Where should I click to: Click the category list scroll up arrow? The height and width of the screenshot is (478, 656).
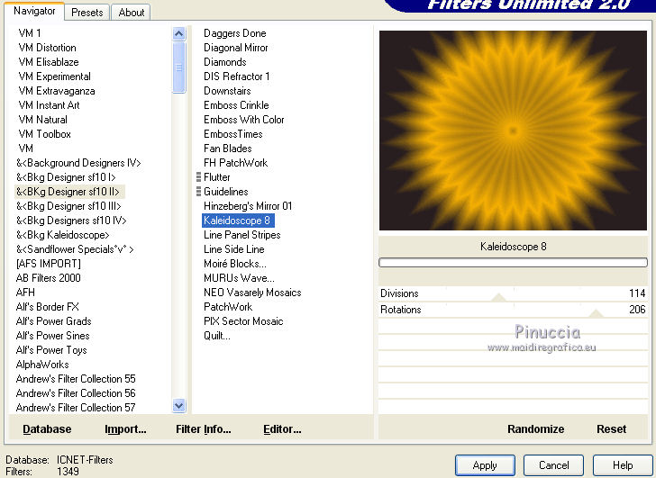pyautogui.click(x=179, y=33)
